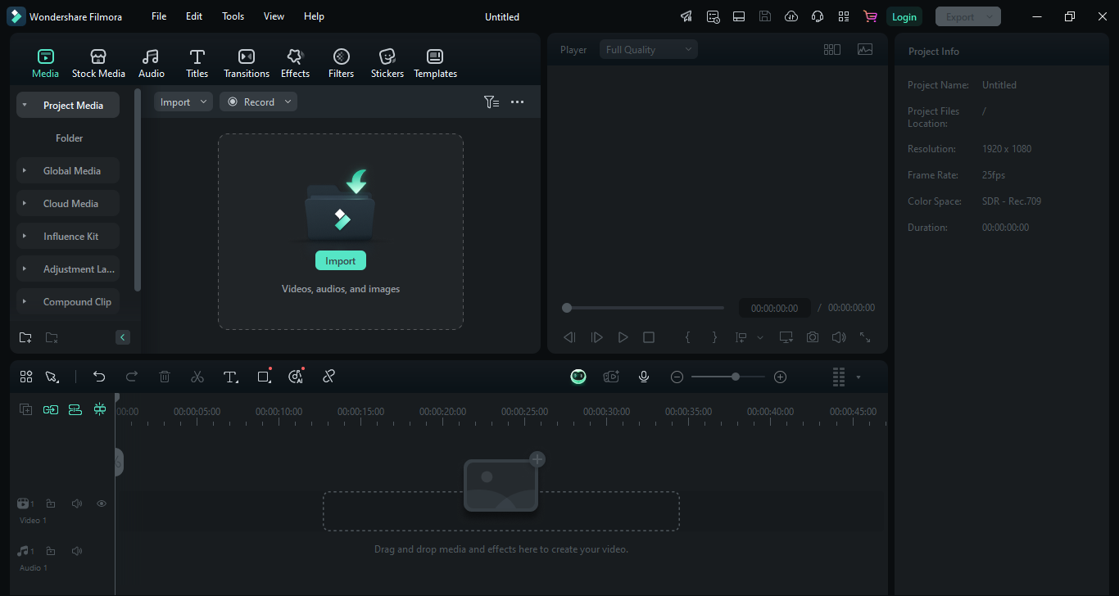The width and height of the screenshot is (1119, 596).
Task: Hide Video 1 track with eye icon
Action: point(102,503)
